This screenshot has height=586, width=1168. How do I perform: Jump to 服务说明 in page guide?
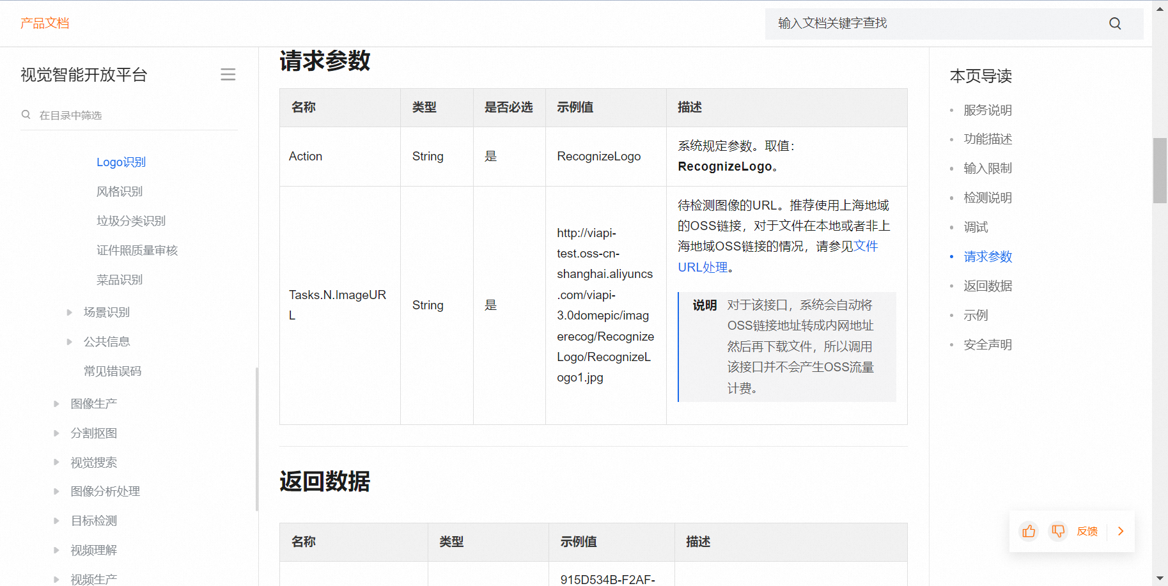(988, 110)
